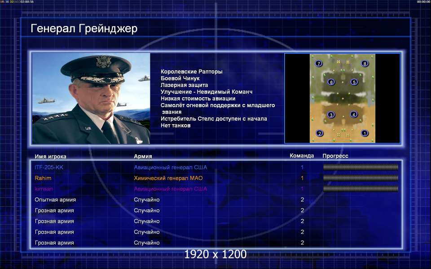The image size is (431, 269).
Task: Pick start position 8 on minimap
Action: [365, 63]
